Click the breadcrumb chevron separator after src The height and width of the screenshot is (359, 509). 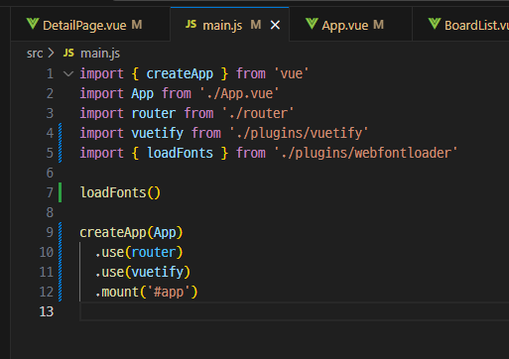point(51,53)
